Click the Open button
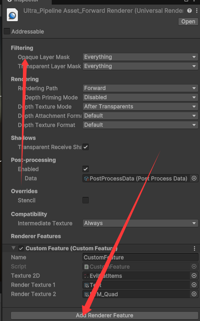The height and width of the screenshot is (321, 200). coord(188,22)
